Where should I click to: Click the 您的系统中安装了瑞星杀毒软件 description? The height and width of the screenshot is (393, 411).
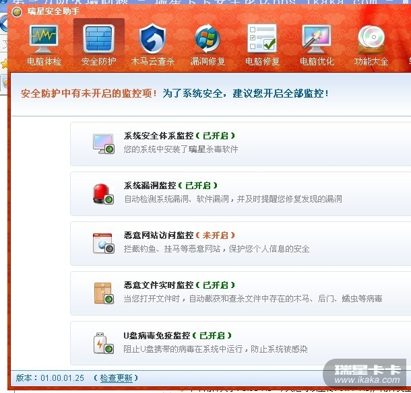tap(181, 149)
